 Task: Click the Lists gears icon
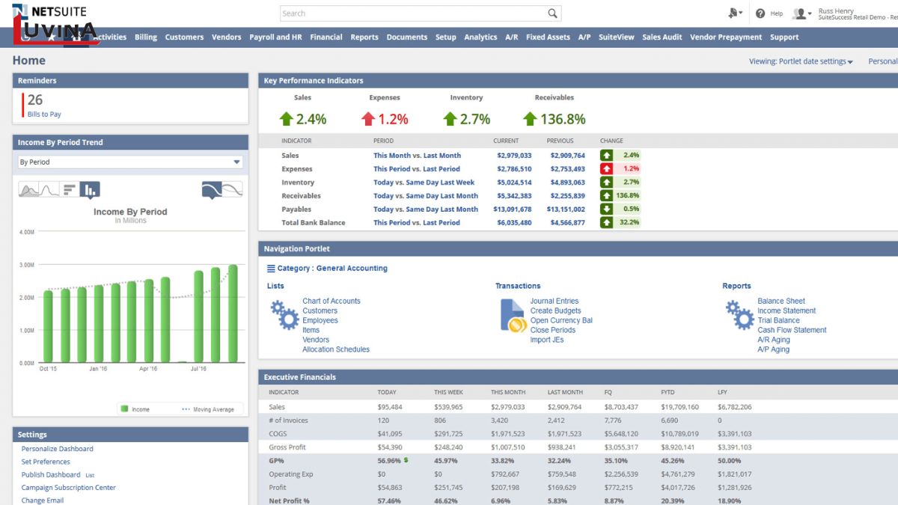tap(284, 315)
